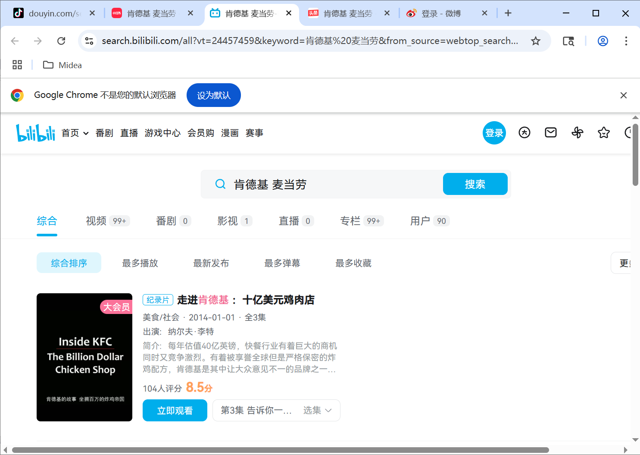The width and height of the screenshot is (640, 455).
Task: Open the 动态 pinwheel icon
Action: (x=578, y=132)
